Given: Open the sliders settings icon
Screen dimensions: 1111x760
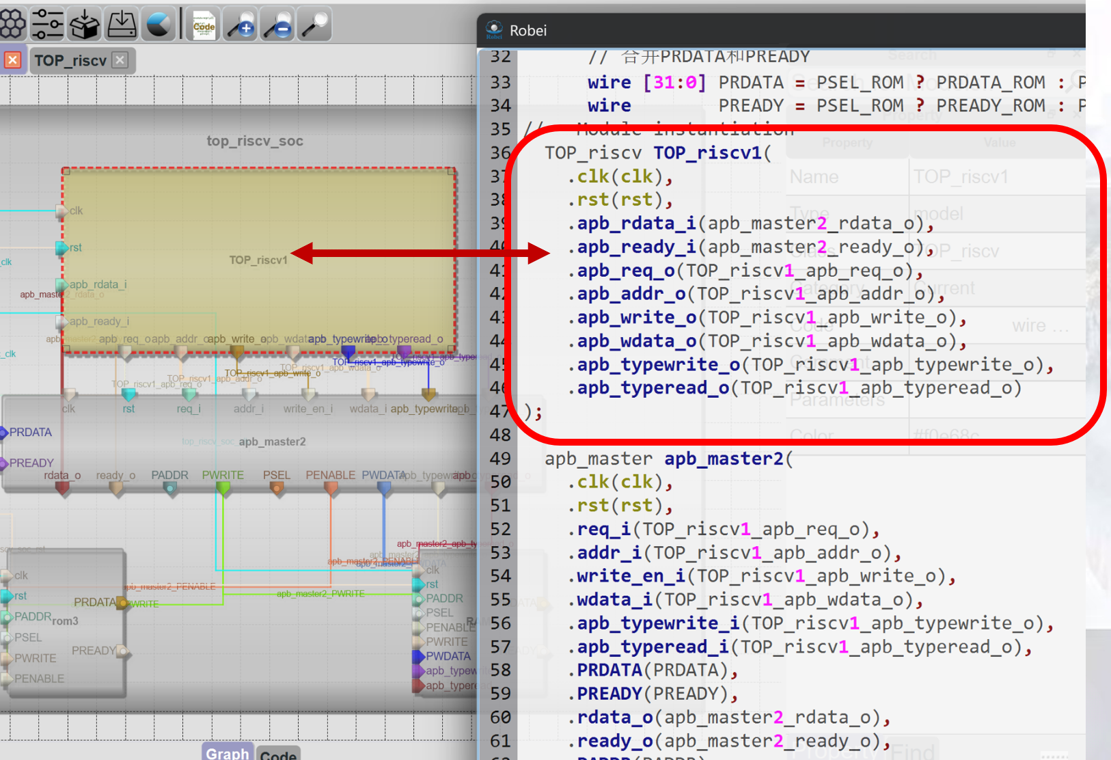Looking at the screenshot, I should (x=48, y=25).
